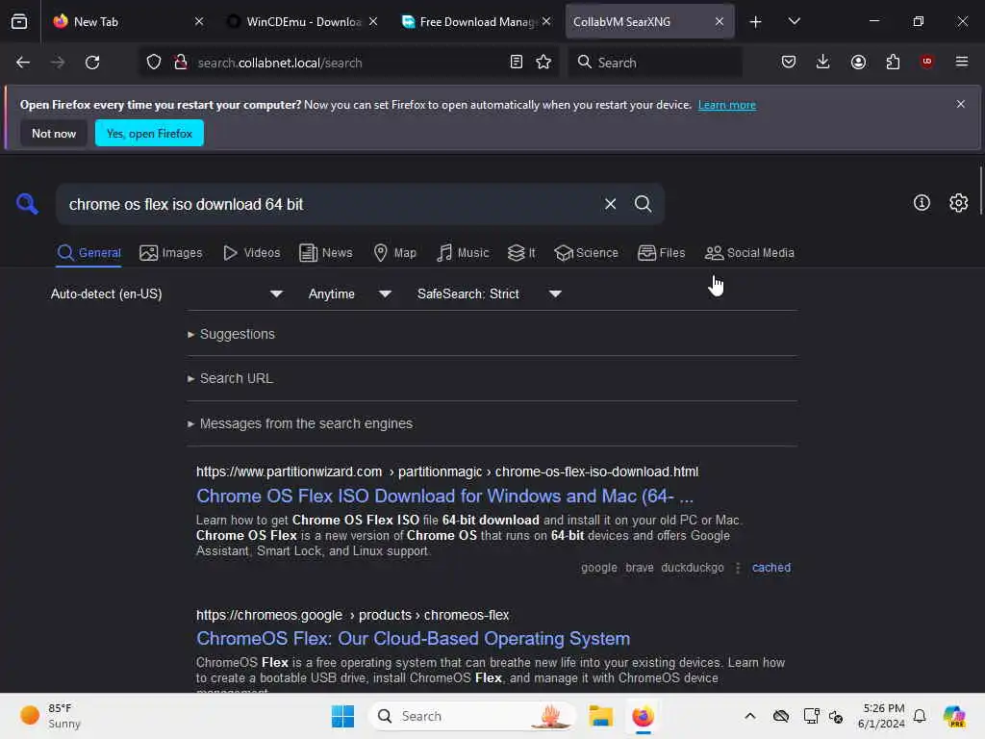Image resolution: width=985 pixels, height=739 pixels.
Task: Go back using the browser back arrow
Action: (23, 63)
